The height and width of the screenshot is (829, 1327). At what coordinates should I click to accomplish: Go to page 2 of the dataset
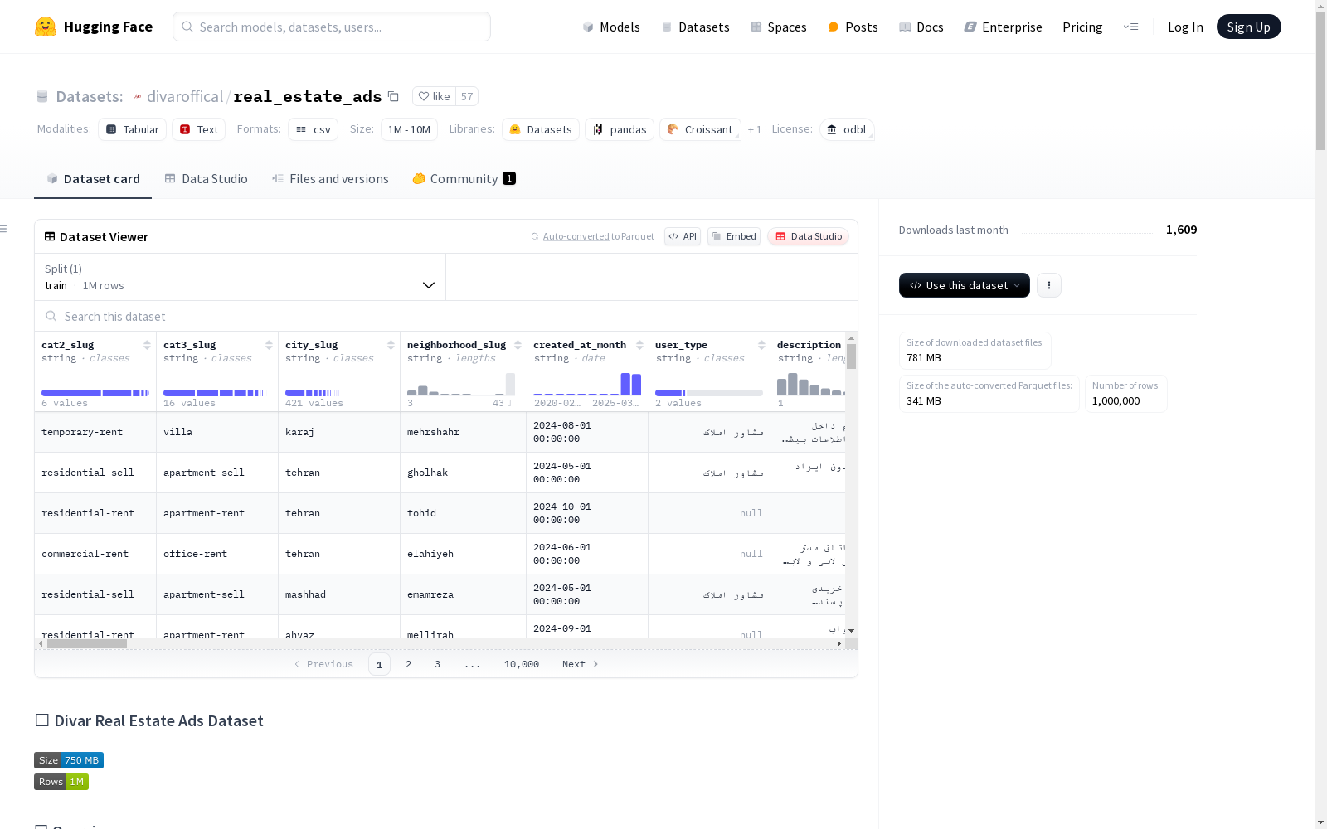[408, 664]
